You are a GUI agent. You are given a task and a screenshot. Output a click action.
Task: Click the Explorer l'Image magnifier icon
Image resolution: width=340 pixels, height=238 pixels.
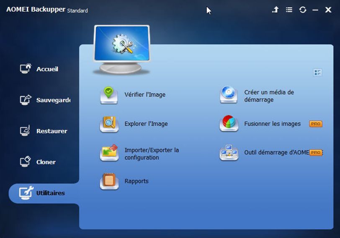coord(109,124)
